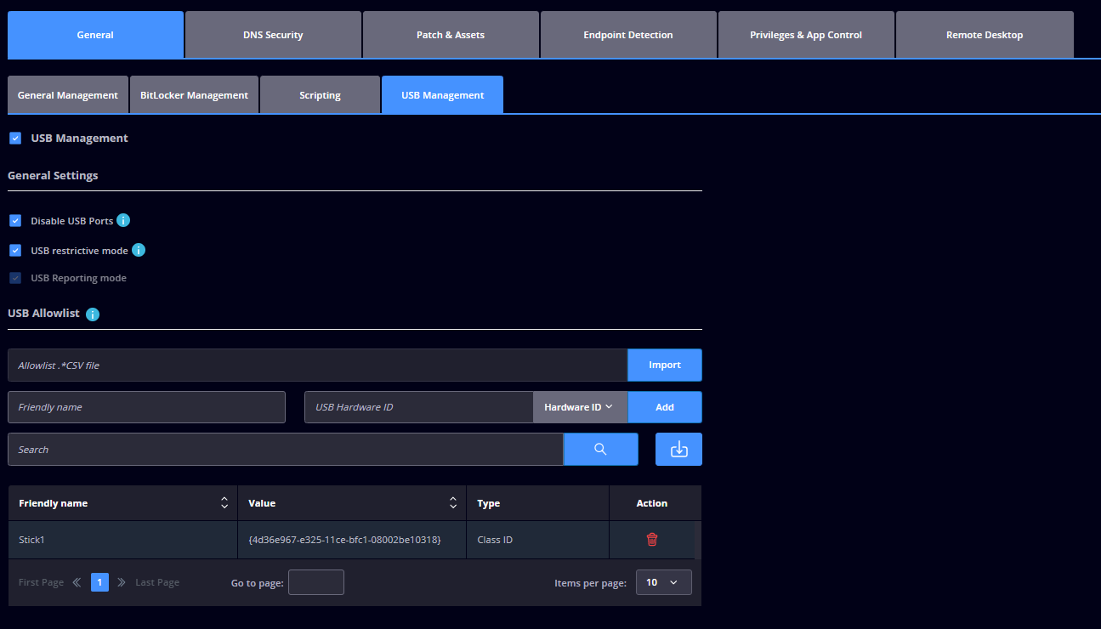
Task: Click the Friendly name input field
Action: (x=146, y=407)
